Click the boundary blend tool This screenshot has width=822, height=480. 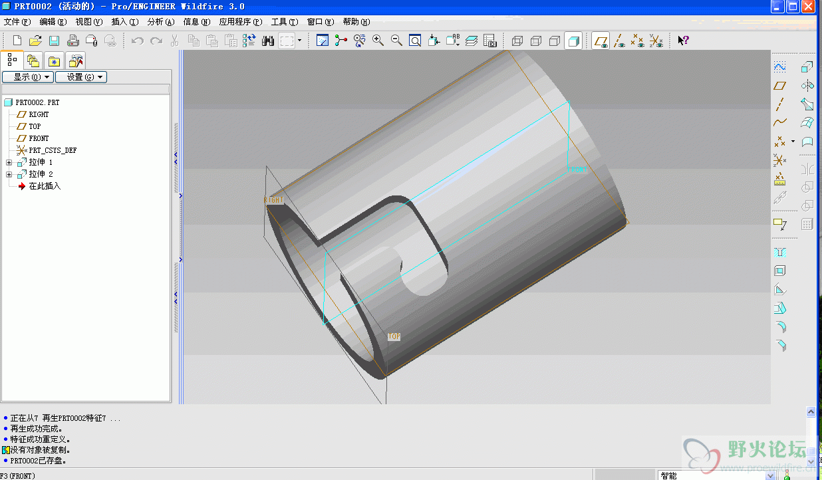807,122
